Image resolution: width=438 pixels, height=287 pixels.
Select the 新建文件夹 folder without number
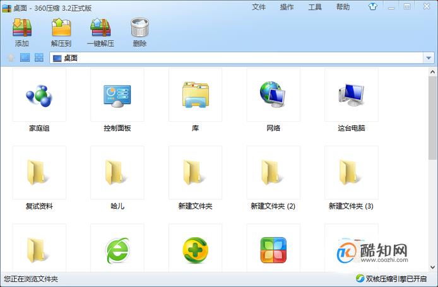pos(193,173)
